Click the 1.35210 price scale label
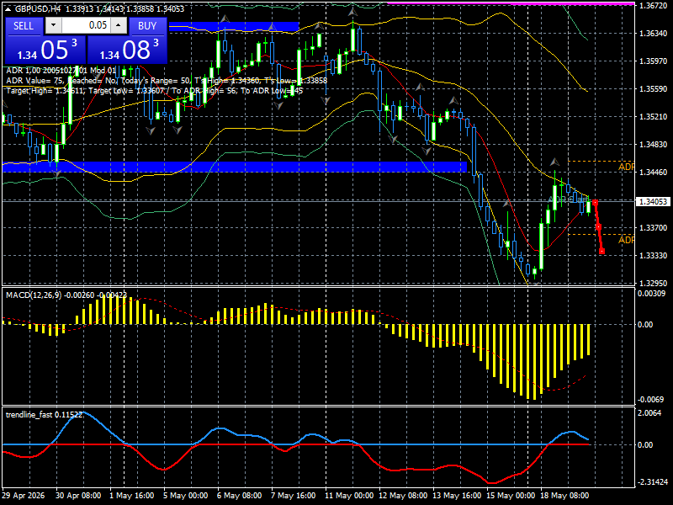The width and height of the screenshot is (673, 505). (654, 116)
